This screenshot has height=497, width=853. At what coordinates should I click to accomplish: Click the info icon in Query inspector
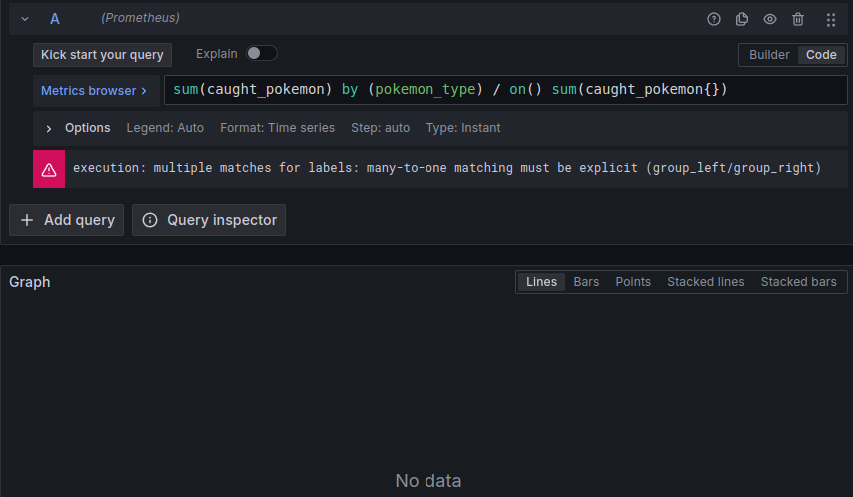tap(150, 220)
